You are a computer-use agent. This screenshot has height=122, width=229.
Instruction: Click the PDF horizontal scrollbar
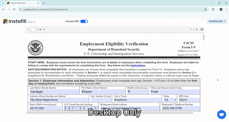110,113
